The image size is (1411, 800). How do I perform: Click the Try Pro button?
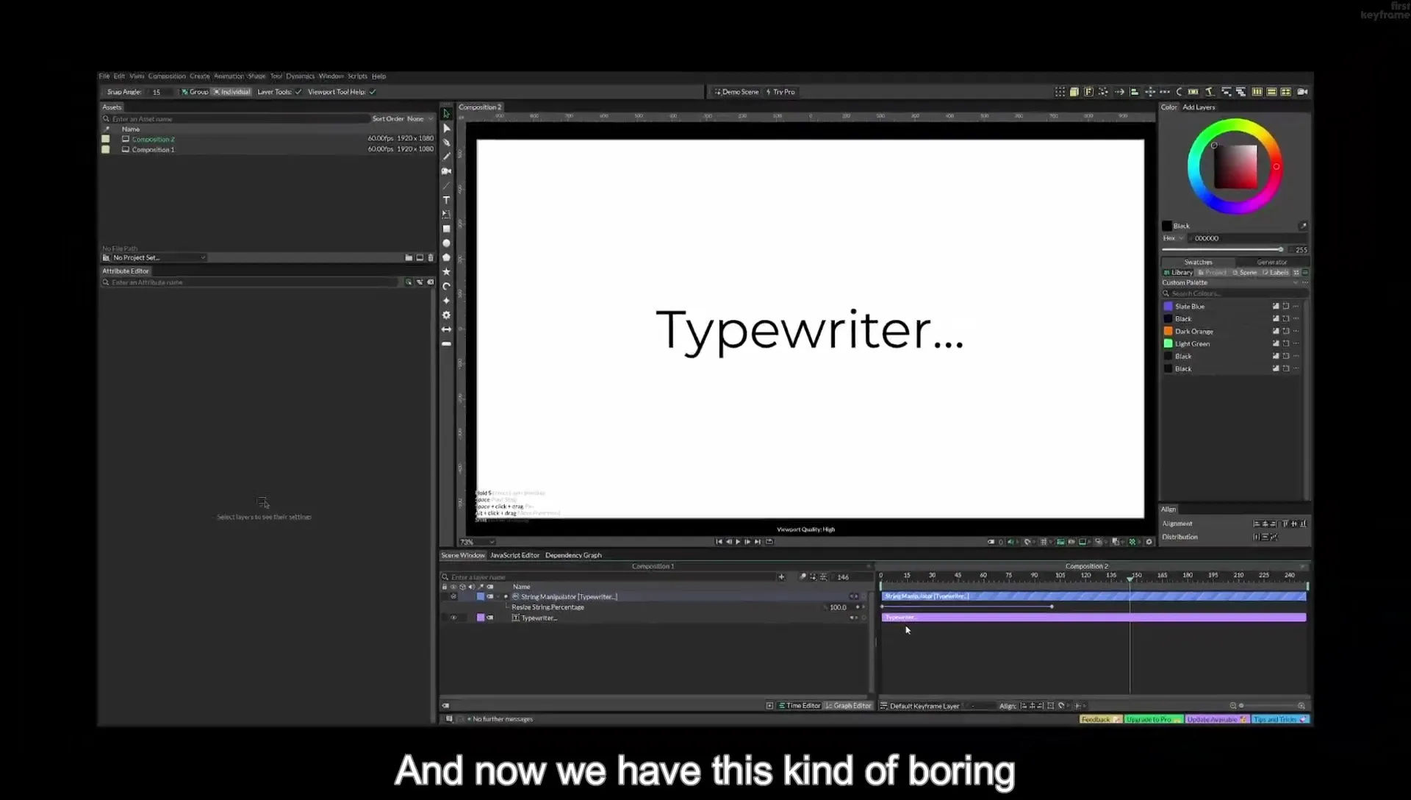pos(780,92)
